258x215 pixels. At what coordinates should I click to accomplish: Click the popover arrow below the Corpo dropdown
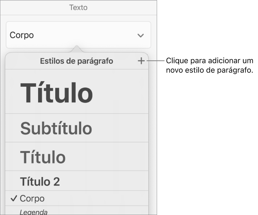77,49
